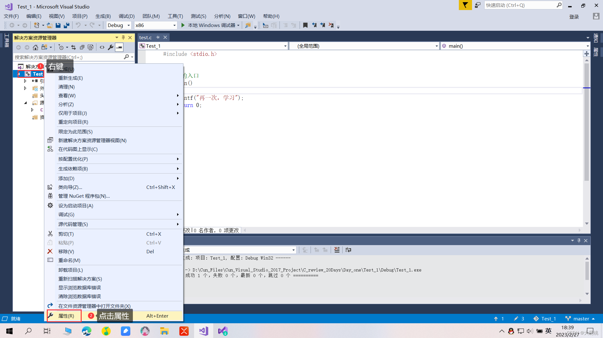Image resolution: width=603 pixels, height=338 pixels.
Task: Click the account avatar icon
Action: tap(596, 16)
